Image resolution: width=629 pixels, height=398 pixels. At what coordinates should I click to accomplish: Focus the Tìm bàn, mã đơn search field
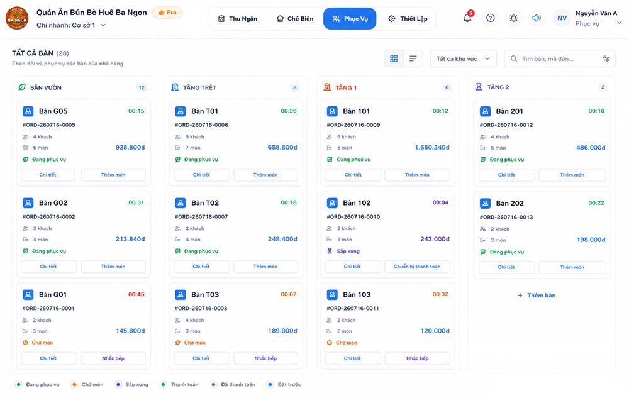pyautogui.click(x=560, y=58)
